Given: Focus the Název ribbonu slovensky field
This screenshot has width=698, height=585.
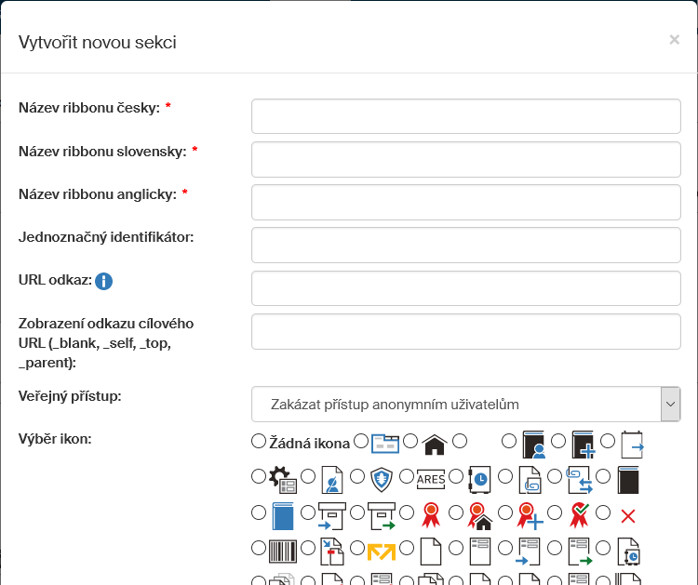Looking at the screenshot, I should pyautogui.click(x=465, y=159).
